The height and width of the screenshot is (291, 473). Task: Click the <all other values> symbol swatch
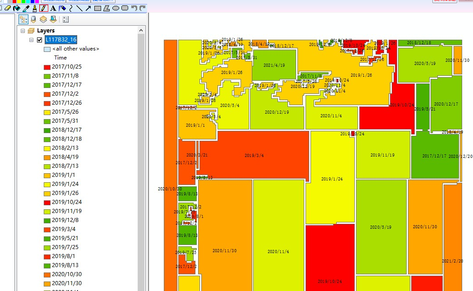tap(47, 49)
